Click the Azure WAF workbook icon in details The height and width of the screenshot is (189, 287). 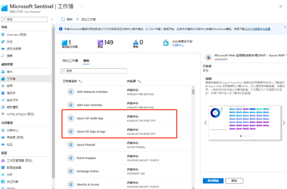[208, 57]
